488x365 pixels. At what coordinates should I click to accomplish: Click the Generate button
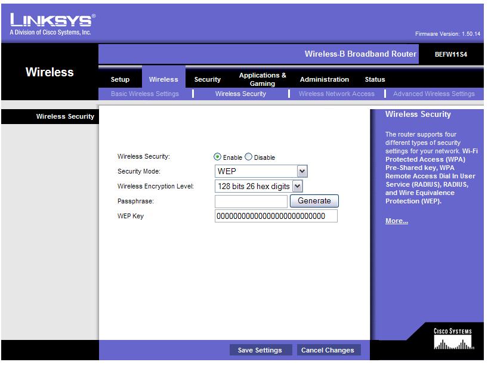314,201
